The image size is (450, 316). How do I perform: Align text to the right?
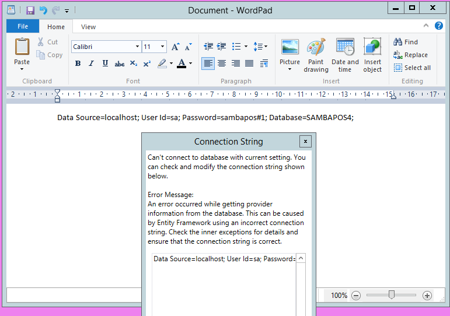(x=236, y=64)
